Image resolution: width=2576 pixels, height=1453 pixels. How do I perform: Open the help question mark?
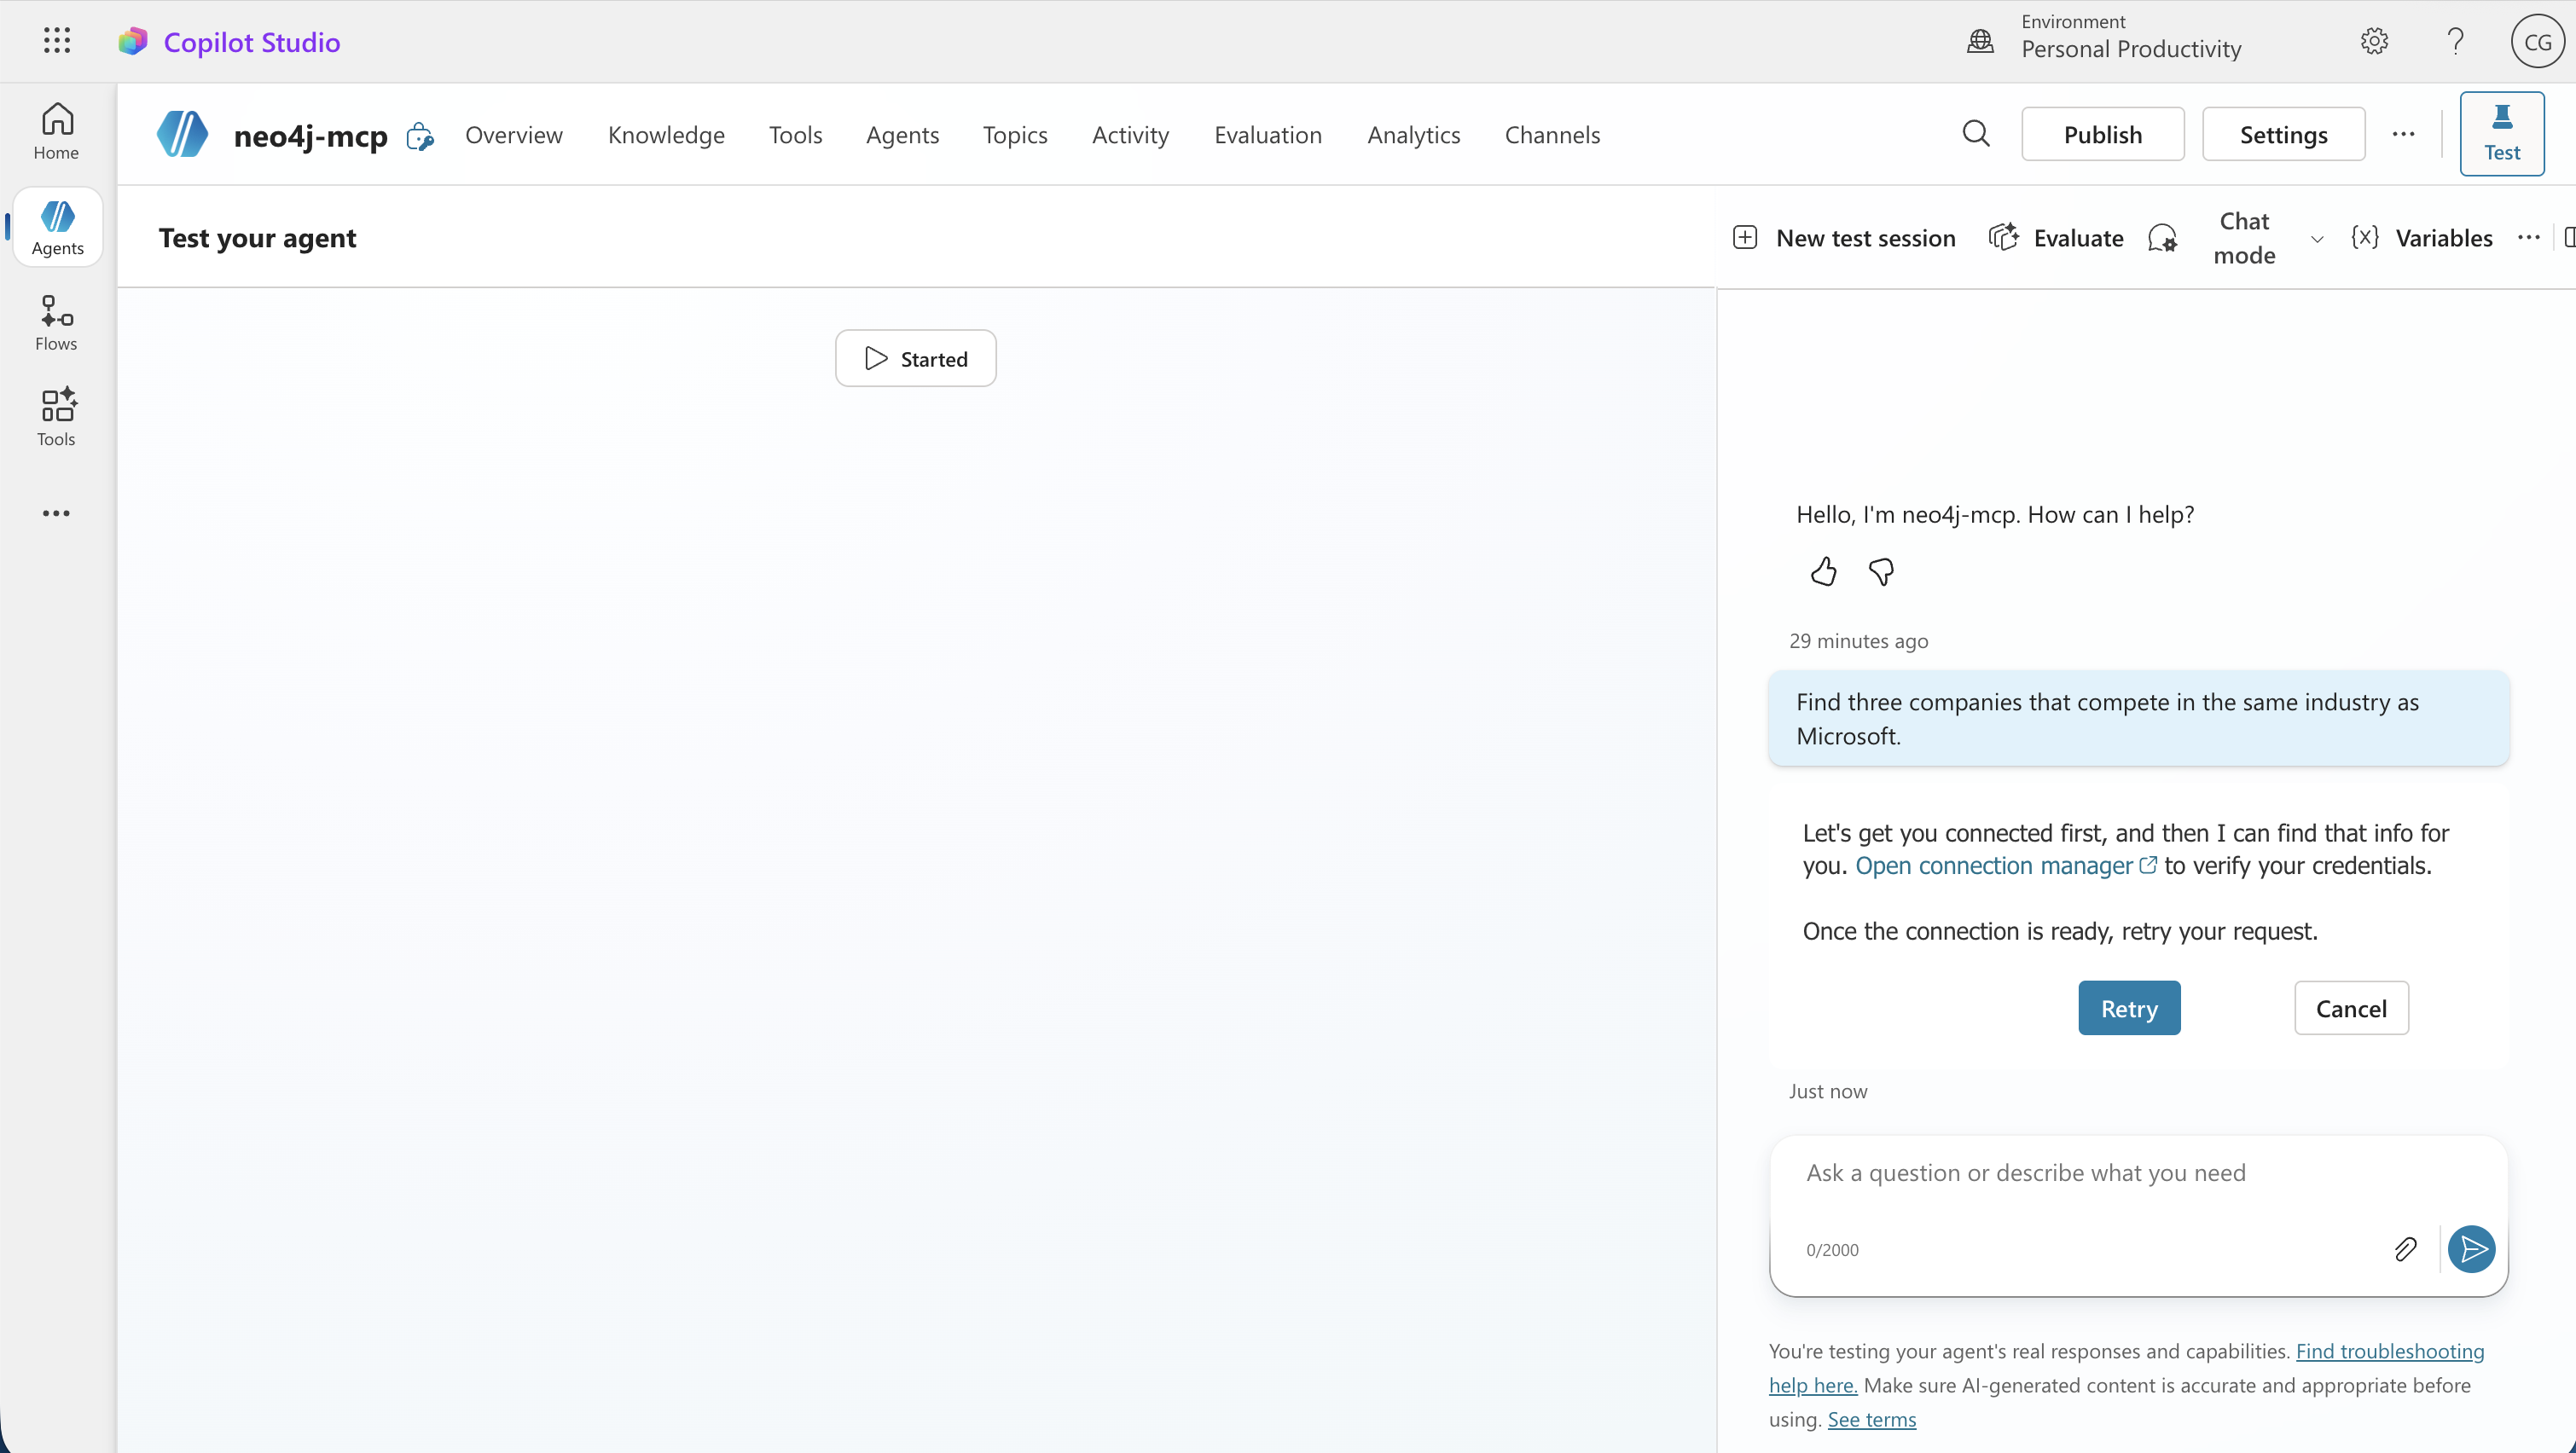tap(2455, 41)
